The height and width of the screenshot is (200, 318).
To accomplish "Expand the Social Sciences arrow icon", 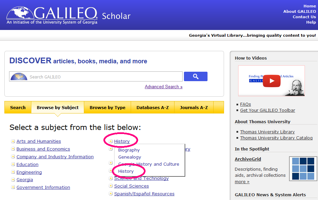I will tap(110, 186).
